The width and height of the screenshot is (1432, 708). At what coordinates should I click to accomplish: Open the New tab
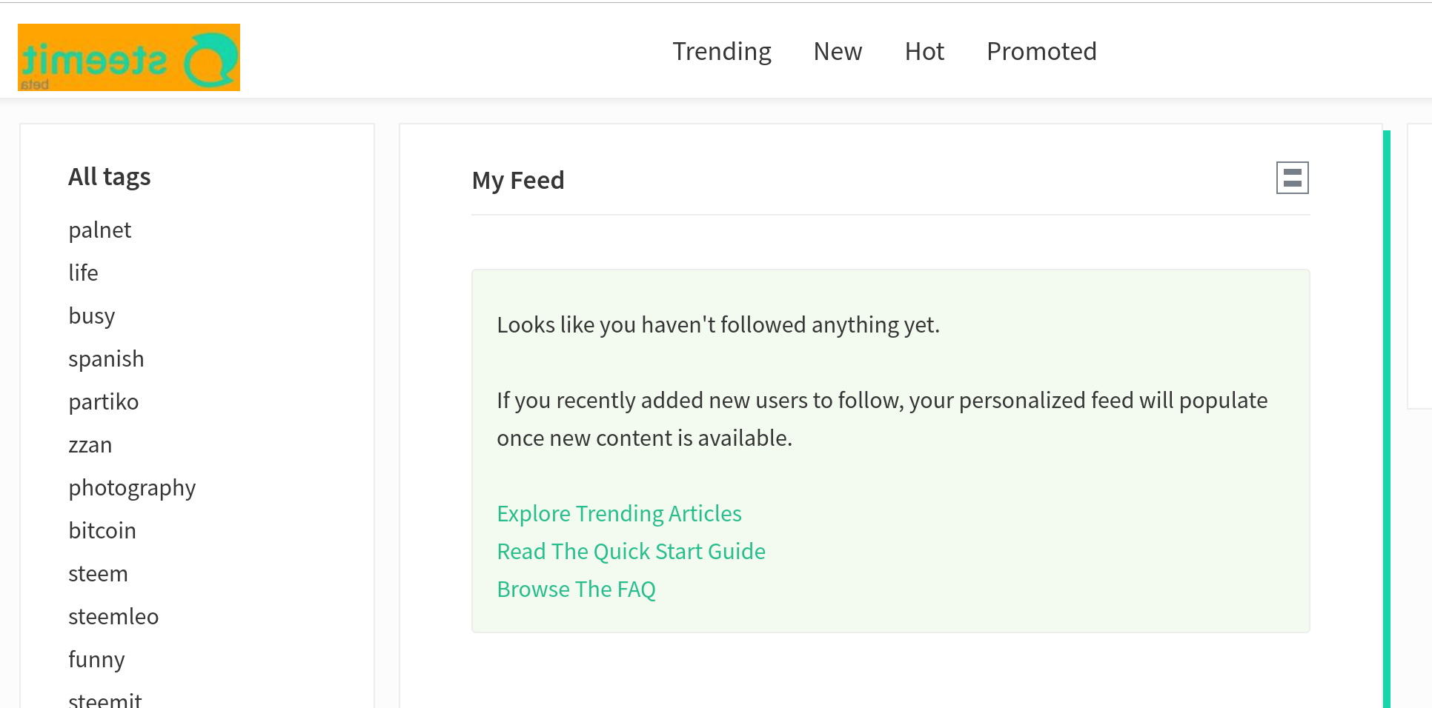pos(838,51)
